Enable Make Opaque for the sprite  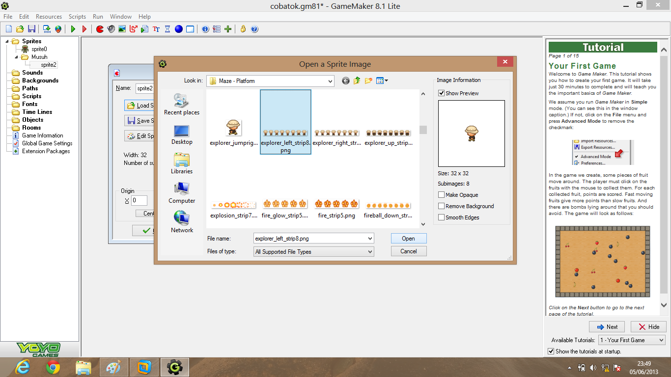(441, 194)
